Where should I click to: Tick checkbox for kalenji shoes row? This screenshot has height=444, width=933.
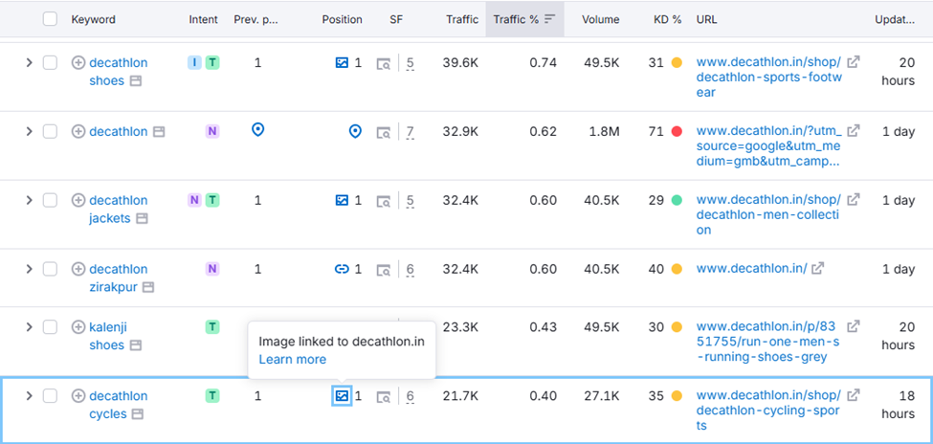coord(50,326)
